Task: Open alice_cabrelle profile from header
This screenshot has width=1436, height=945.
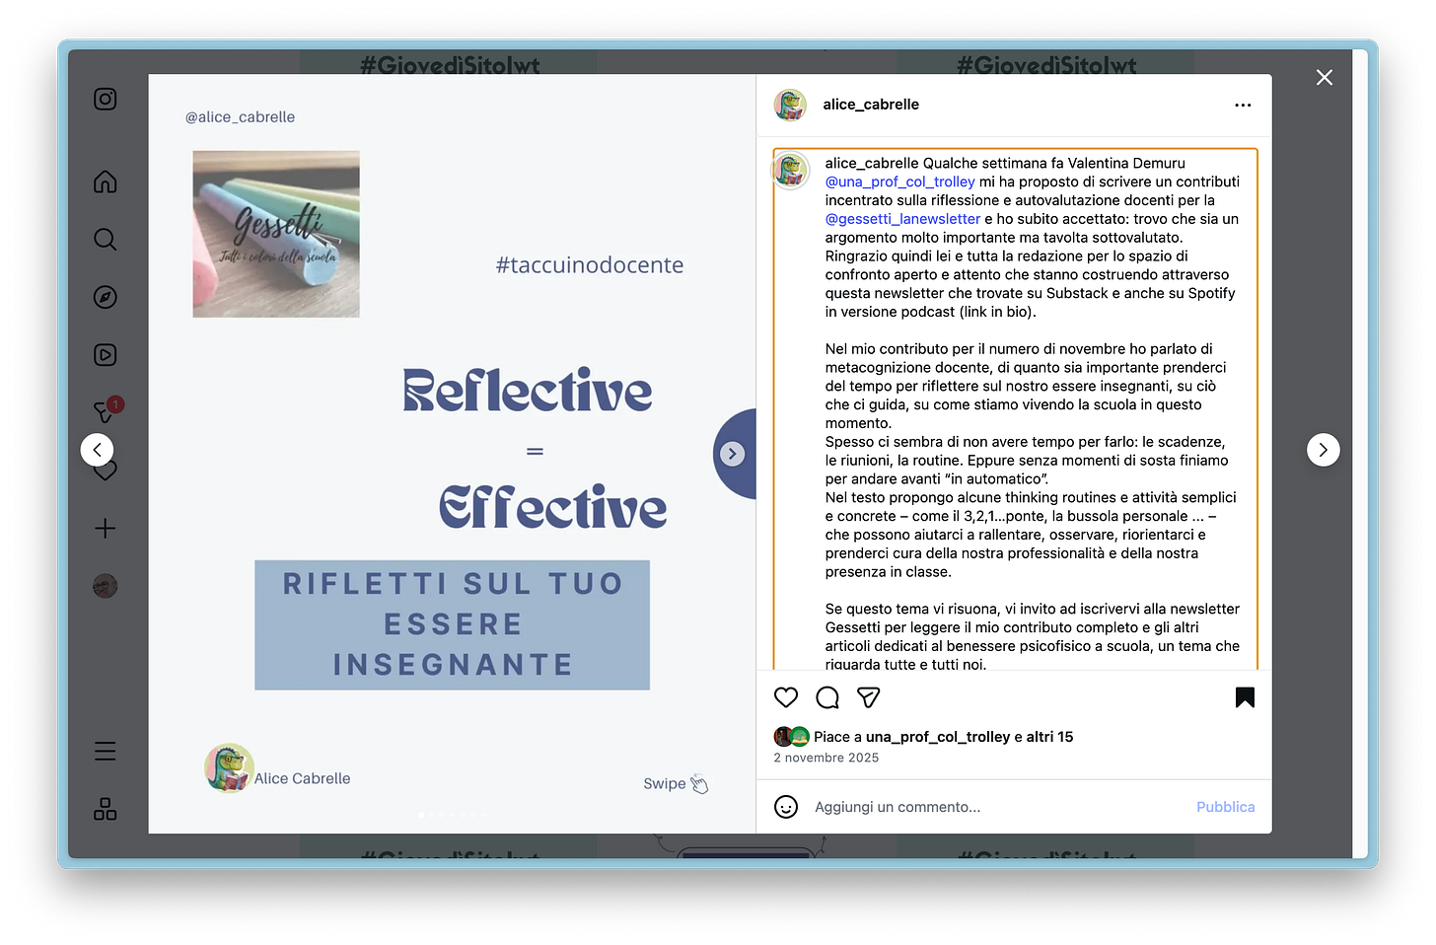Action: (871, 105)
